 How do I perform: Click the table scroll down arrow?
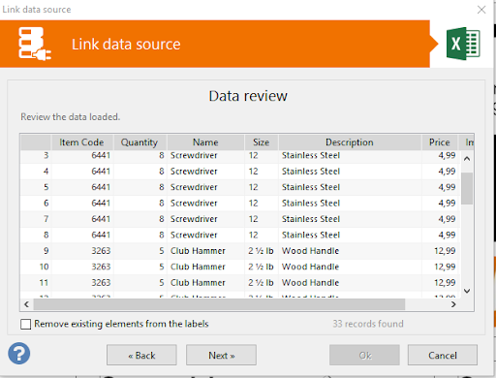[467, 291]
